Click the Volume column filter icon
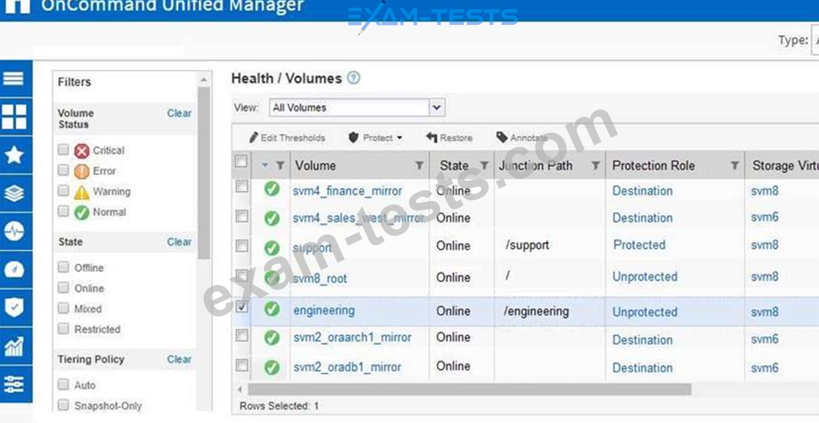819x423 pixels. click(x=419, y=165)
